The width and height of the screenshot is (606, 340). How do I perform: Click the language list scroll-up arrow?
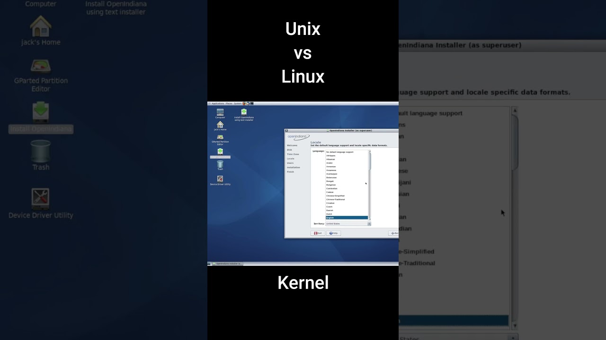[370, 151]
